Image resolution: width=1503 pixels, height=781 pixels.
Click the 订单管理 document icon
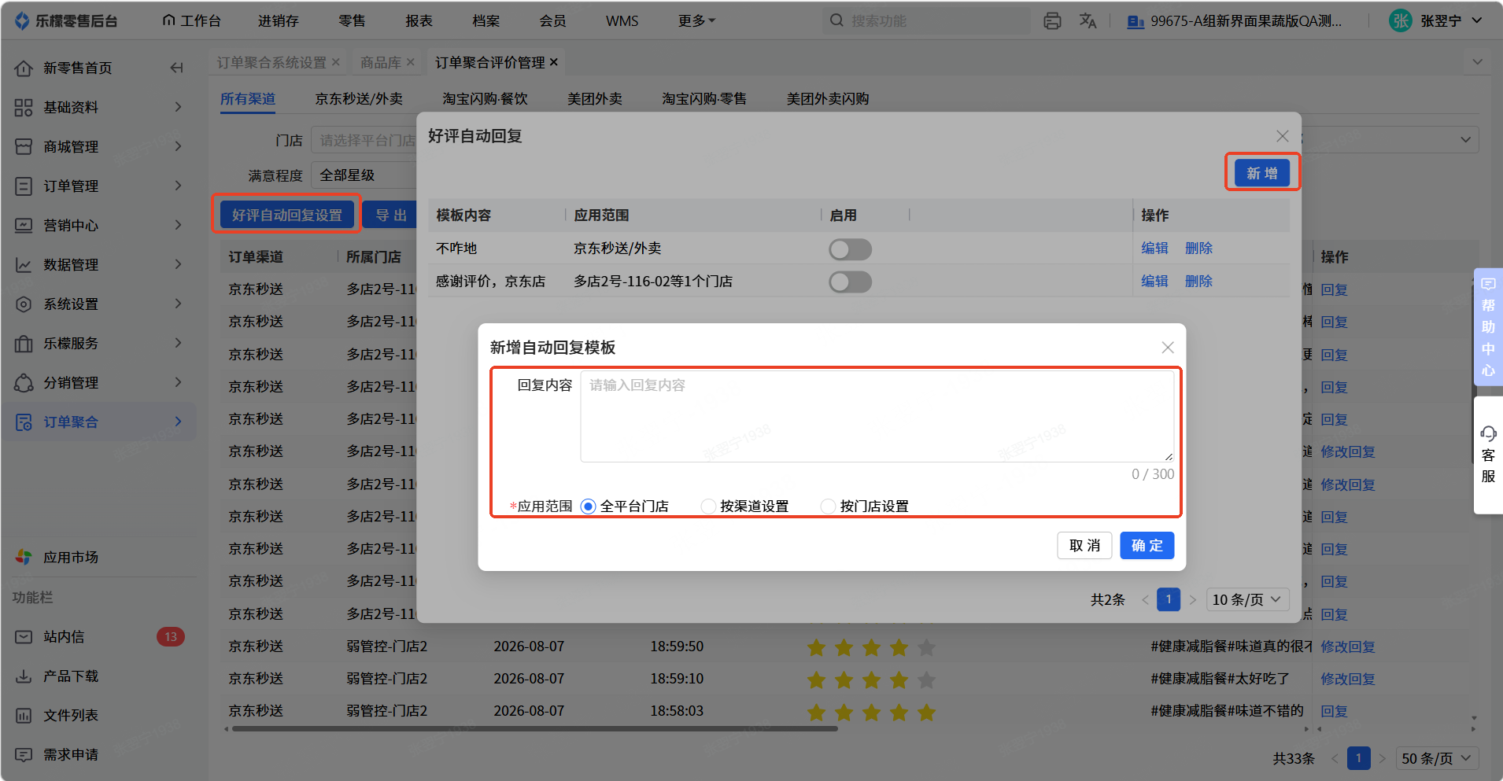point(24,186)
